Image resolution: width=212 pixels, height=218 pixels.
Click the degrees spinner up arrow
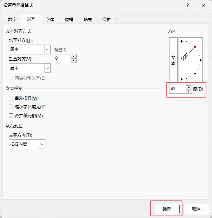pyautogui.click(x=188, y=87)
